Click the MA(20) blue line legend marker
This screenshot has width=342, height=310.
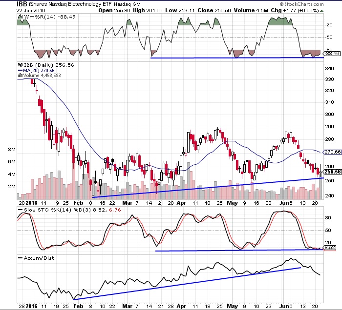coord(21,71)
